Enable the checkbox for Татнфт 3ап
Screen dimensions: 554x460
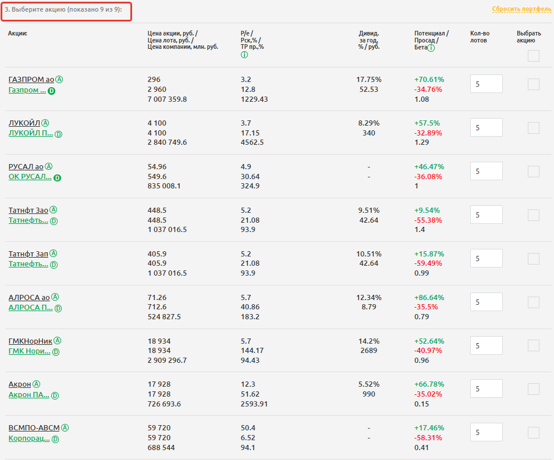click(x=533, y=259)
